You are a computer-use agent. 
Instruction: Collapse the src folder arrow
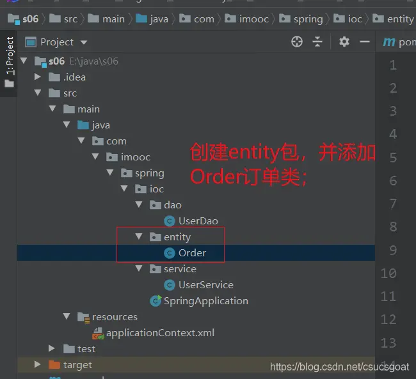pyautogui.click(x=38, y=93)
